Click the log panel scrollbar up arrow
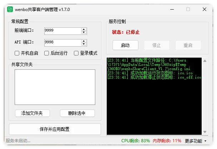 [x=205, y=61]
